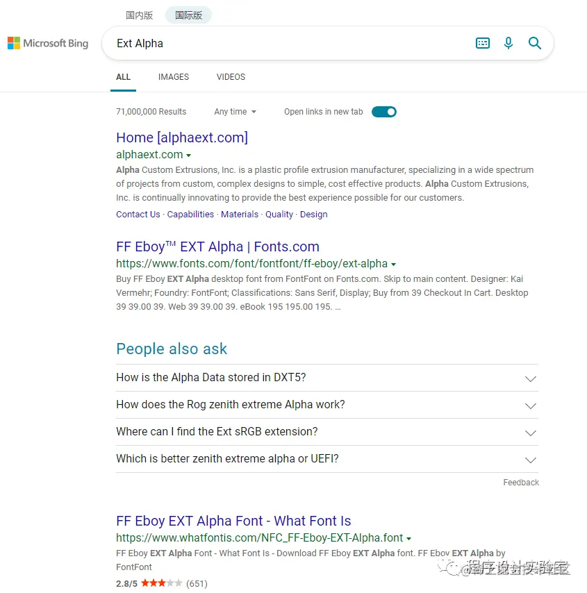Open the Quality sitelink
Viewport: 587px width, 593px height.
pyautogui.click(x=279, y=215)
